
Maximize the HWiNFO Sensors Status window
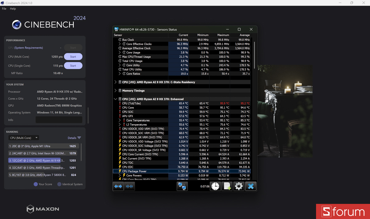239,29
